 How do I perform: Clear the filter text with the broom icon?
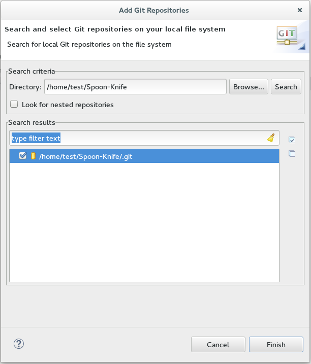pyautogui.click(x=271, y=138)
